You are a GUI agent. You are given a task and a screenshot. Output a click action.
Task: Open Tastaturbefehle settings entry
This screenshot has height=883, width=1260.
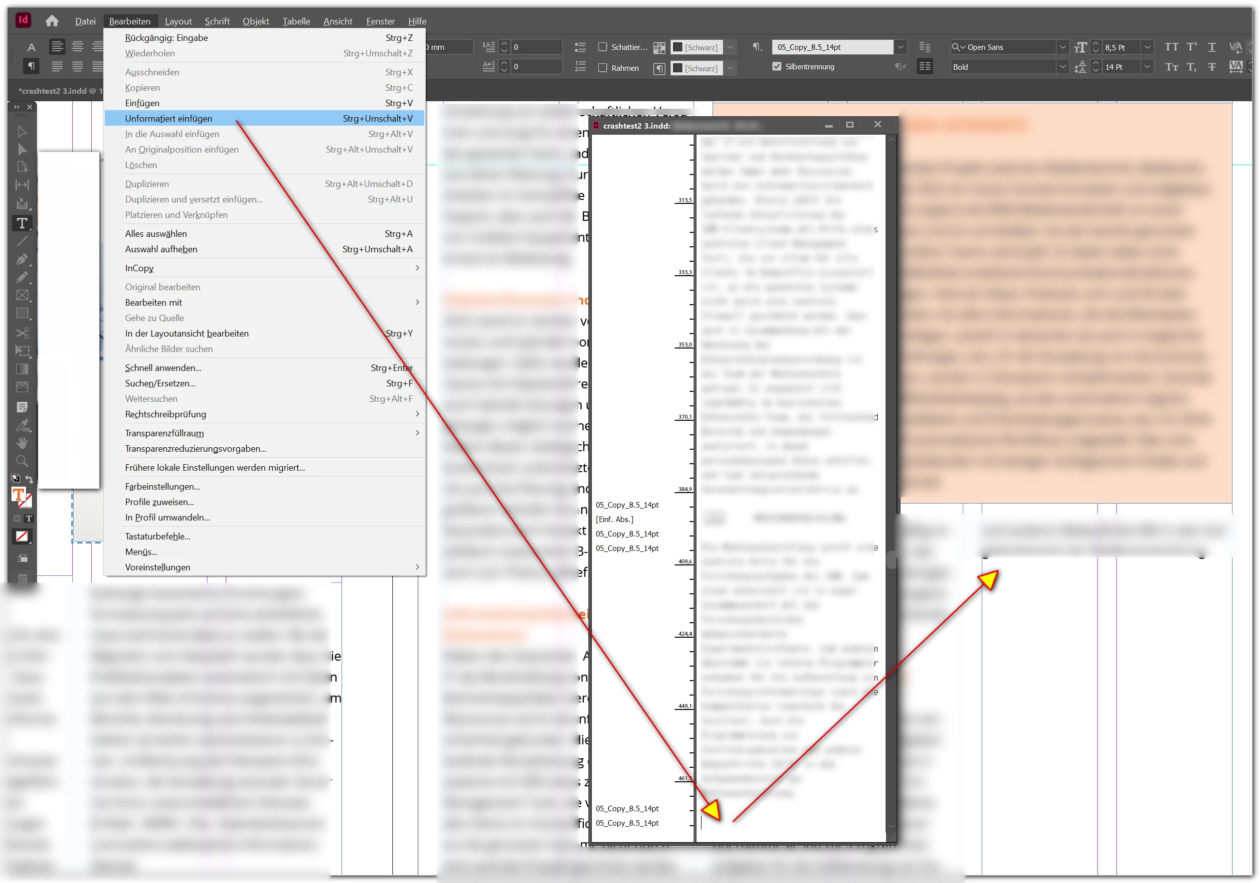pos(158,536)
